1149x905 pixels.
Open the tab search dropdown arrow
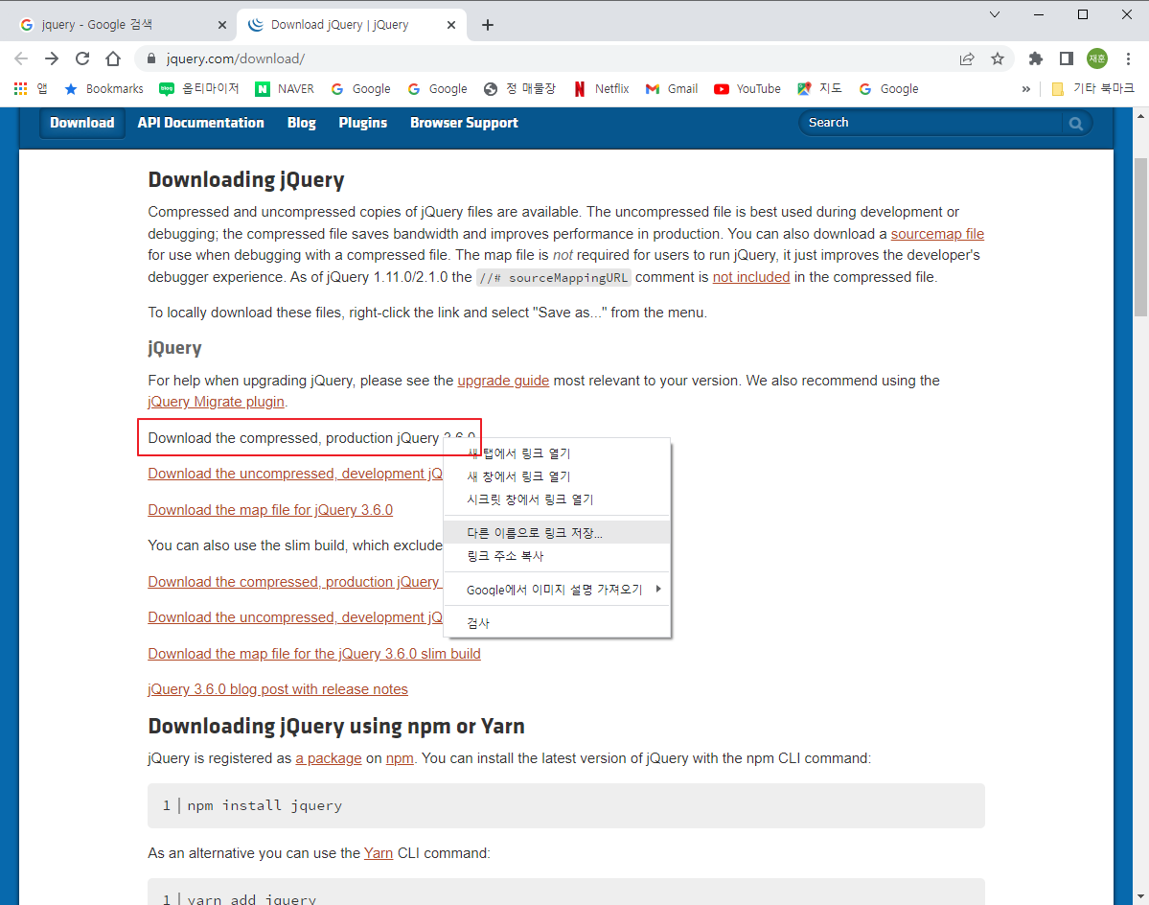tap(995, 14)
